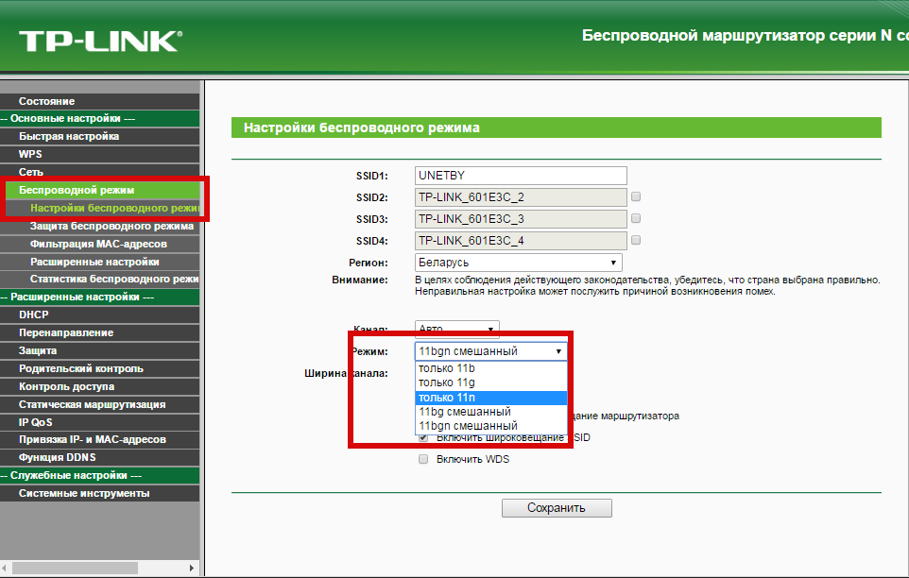Screen dimensions: 909x578
Task: Open the Состояние menu item
Action: coord(100,101)
